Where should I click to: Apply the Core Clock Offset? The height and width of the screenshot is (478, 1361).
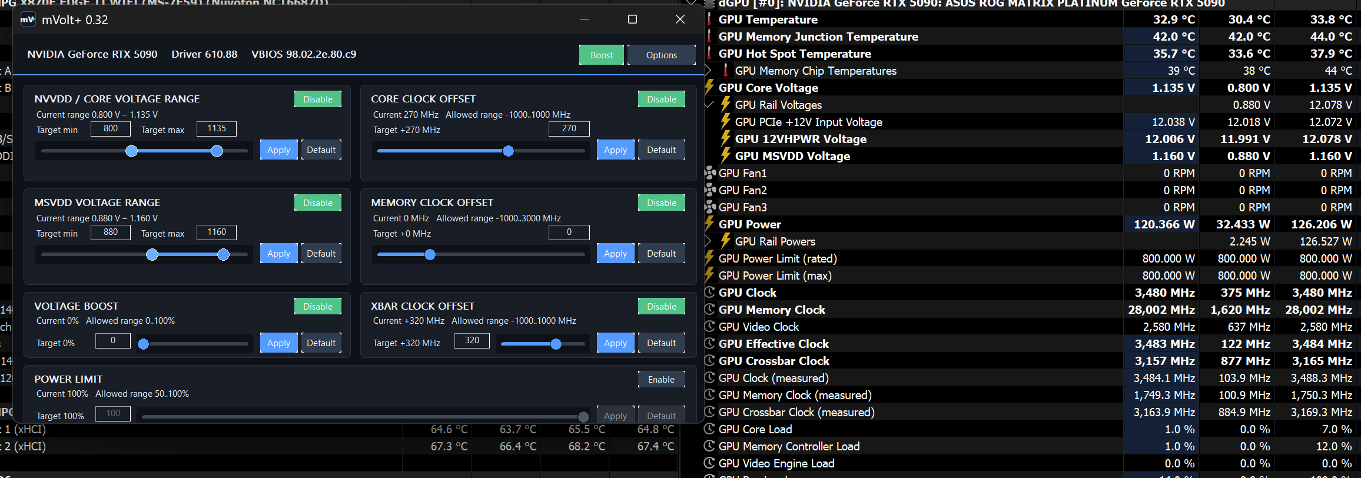pyautogui.click(x=616, y=150)
